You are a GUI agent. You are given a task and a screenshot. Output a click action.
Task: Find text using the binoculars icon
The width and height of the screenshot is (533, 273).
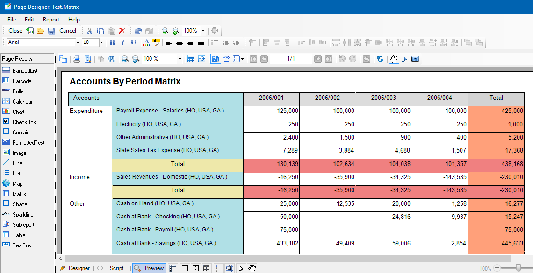click(x=111, y=59)
